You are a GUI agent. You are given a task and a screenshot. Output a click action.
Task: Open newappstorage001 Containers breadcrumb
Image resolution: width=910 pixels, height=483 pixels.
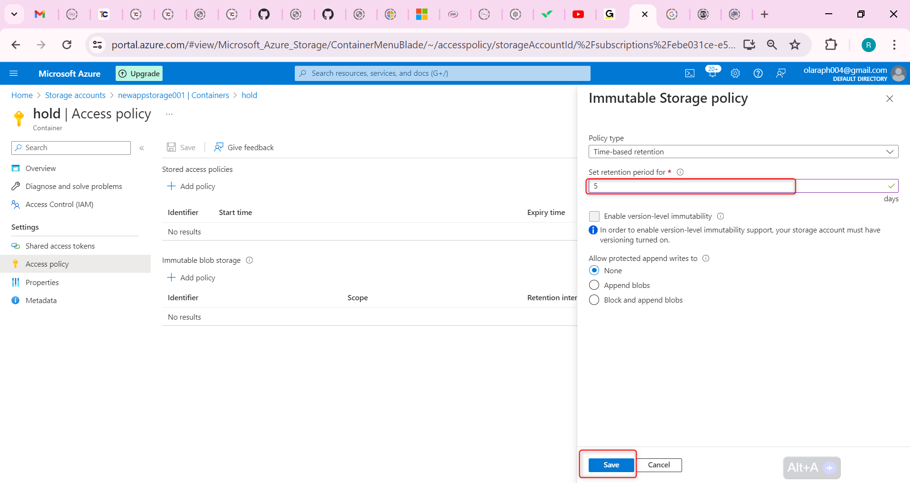pos(173,95)
